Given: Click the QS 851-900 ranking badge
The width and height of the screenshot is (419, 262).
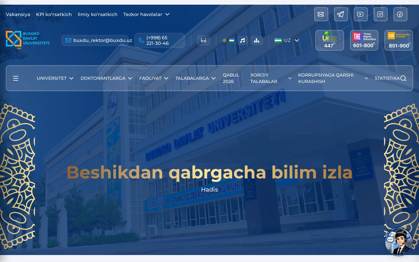Looking at the screenshot, I should (x=399, y=40).
